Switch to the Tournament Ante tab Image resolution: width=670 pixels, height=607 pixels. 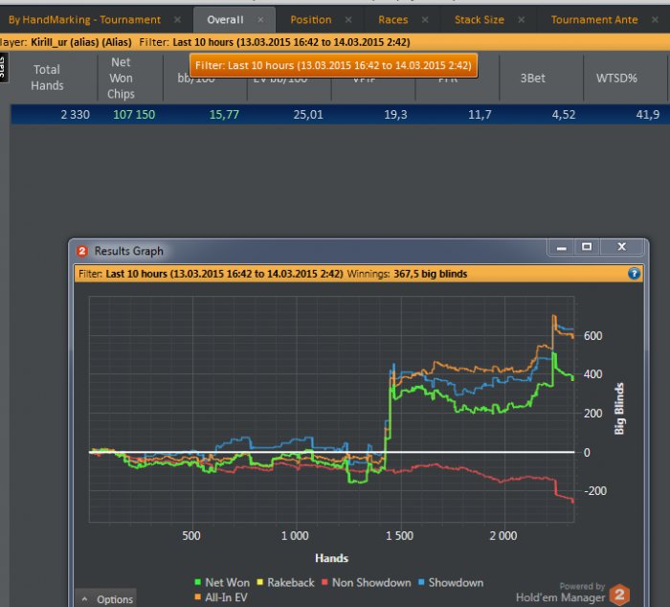594,20
